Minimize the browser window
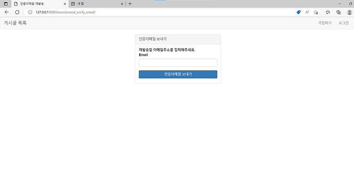354x196 pixels. 339,4
